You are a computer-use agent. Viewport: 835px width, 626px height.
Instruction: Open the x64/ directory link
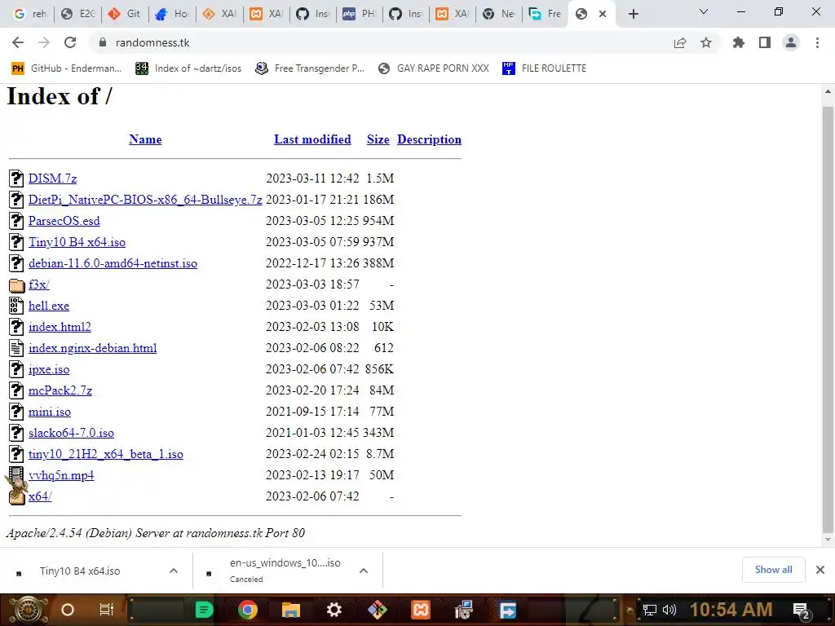[40, 496]
